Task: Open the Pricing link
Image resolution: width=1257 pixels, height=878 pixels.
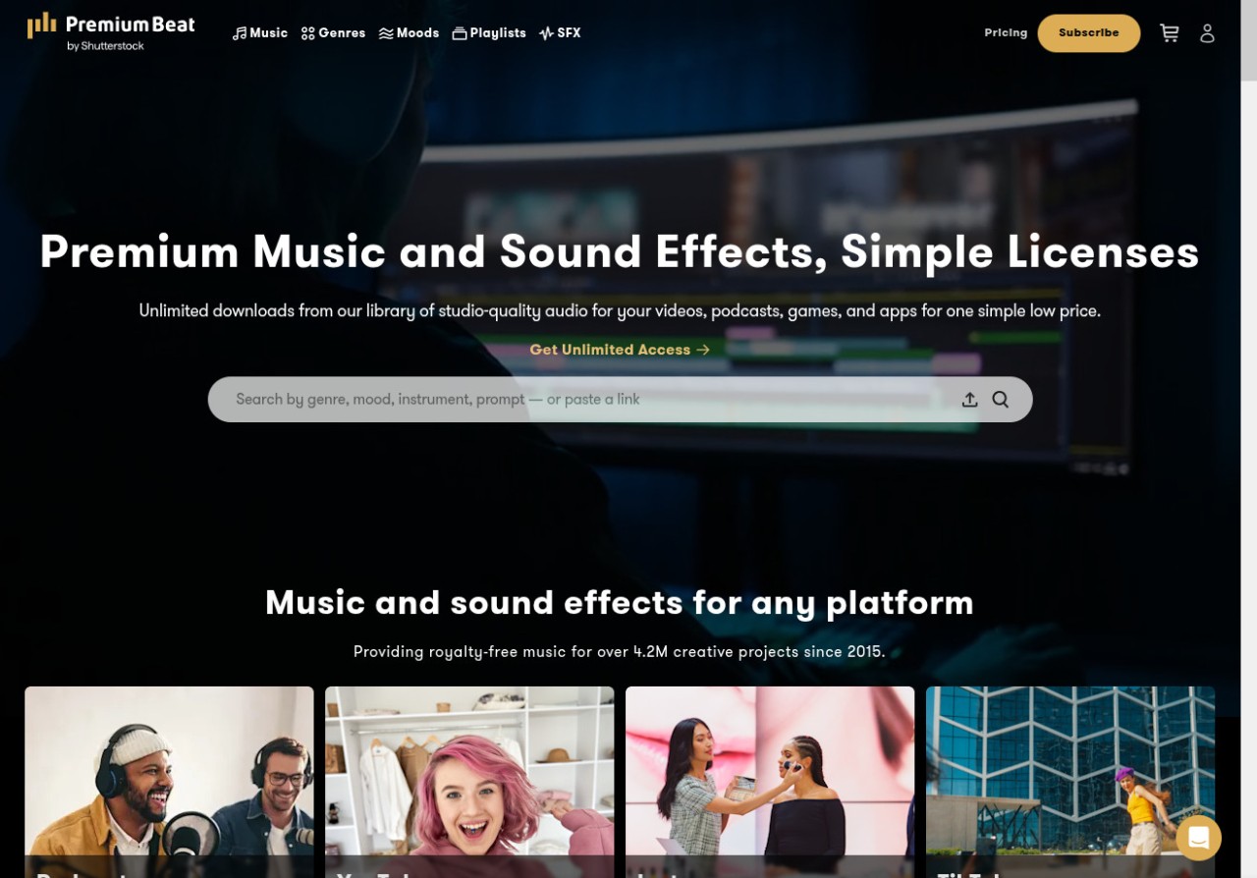Action: [1006, 33]
